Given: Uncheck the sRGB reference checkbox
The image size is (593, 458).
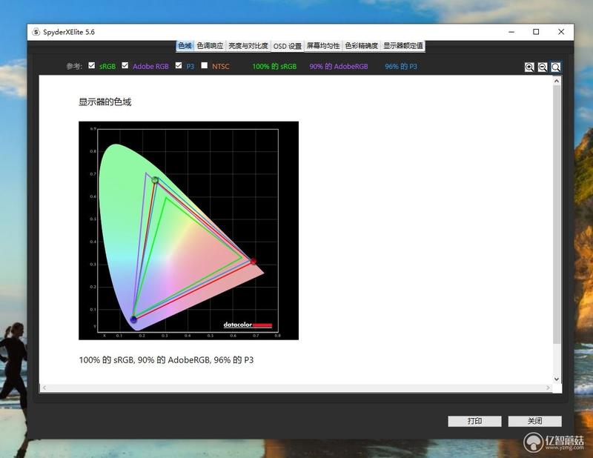Looking at the screenshot, I should 91,65.
